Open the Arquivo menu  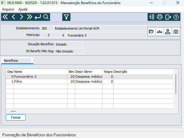coord(8,9)
